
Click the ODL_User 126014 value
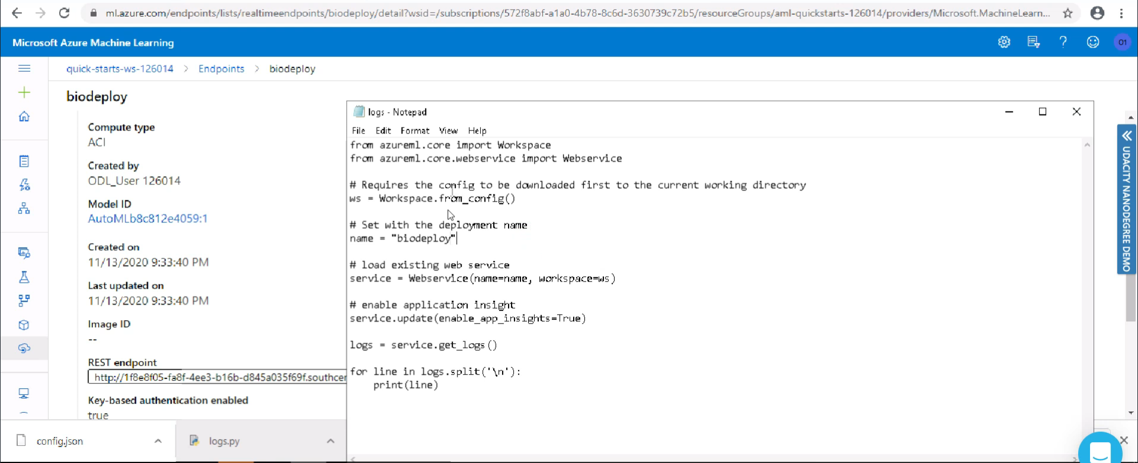[135, 181]
